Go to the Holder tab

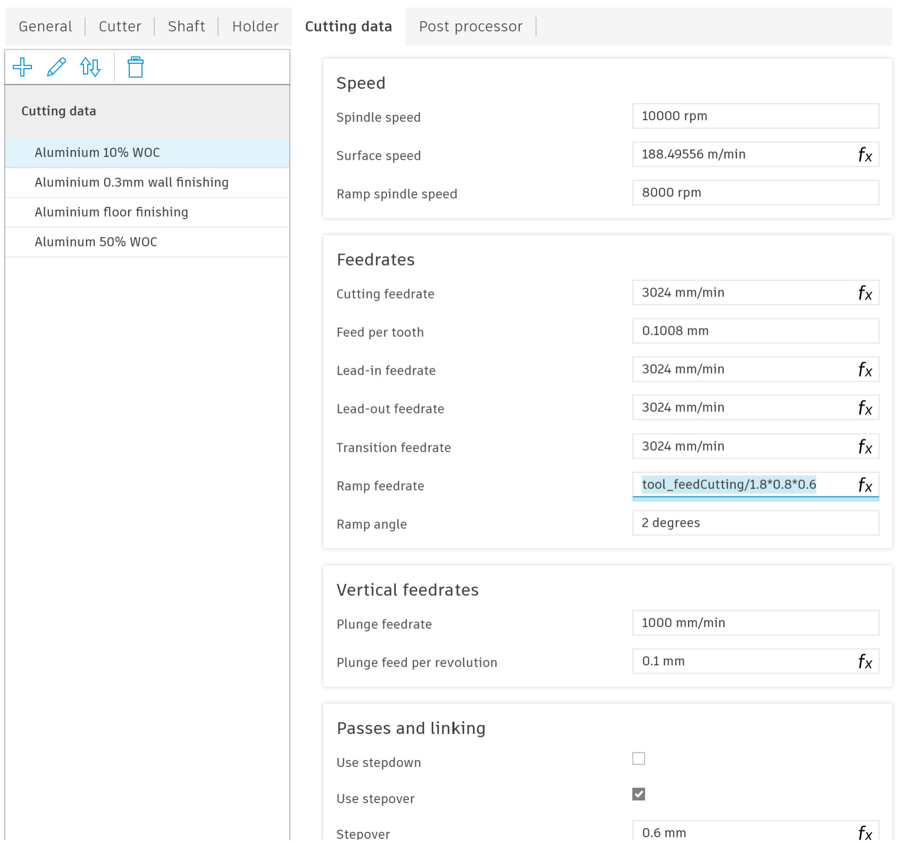[255, 27]
